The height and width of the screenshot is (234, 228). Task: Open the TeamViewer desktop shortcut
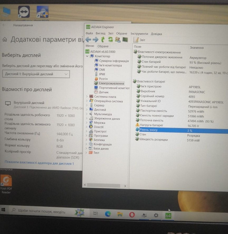point(24,13)
